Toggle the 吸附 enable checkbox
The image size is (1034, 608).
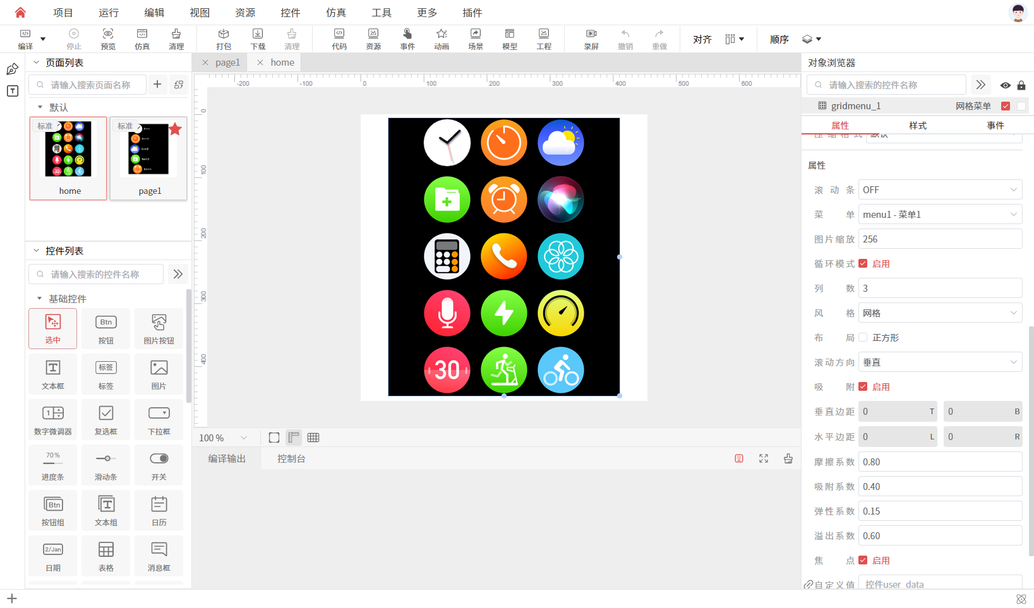click(x=863, y=387)
